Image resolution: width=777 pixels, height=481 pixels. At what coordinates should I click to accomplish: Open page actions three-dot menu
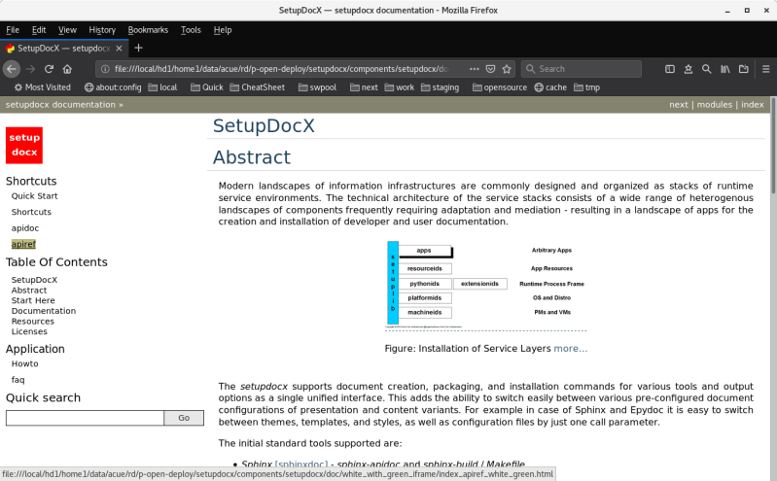(x=475, y=69)
